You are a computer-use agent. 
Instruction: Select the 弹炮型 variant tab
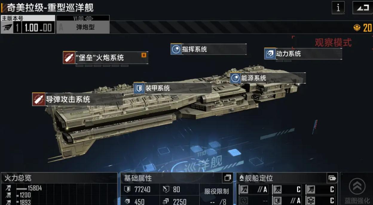coord(83,24)
